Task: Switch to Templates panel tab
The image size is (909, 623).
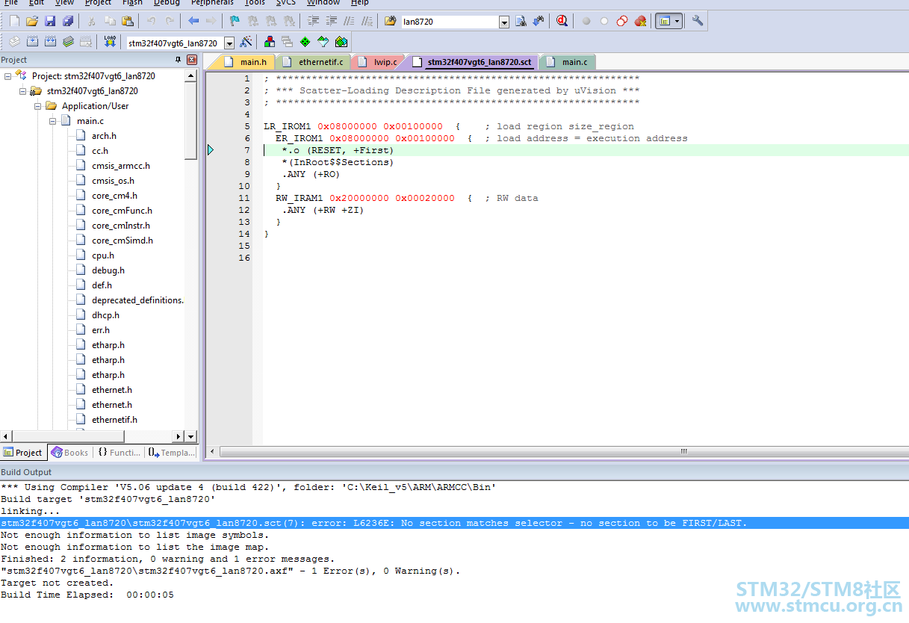Action: 171,453
